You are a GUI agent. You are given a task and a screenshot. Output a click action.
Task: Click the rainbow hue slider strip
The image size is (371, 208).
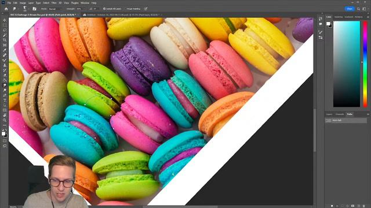[x=365, y=64]
